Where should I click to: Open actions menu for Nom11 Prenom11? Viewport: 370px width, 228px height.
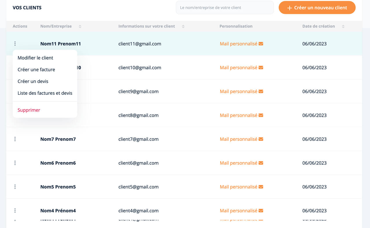pos(15,44)
